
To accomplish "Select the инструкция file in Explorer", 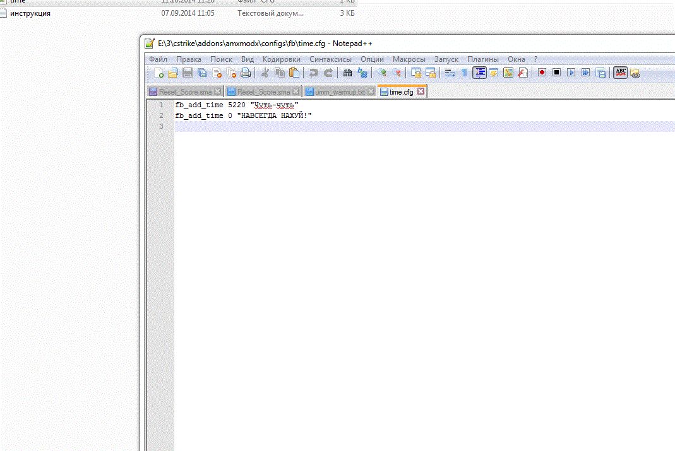I will [30, 13].
